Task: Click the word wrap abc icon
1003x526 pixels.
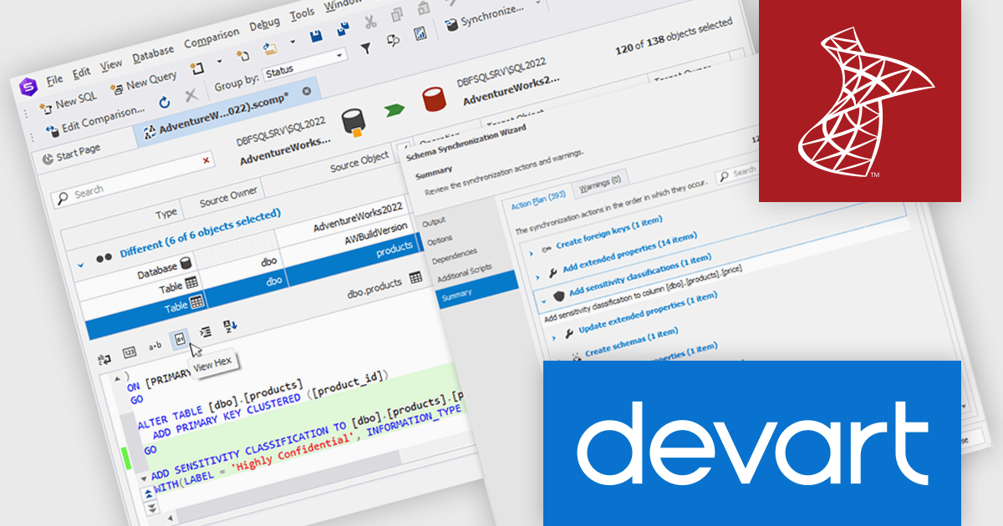Action: pos(104,360)
